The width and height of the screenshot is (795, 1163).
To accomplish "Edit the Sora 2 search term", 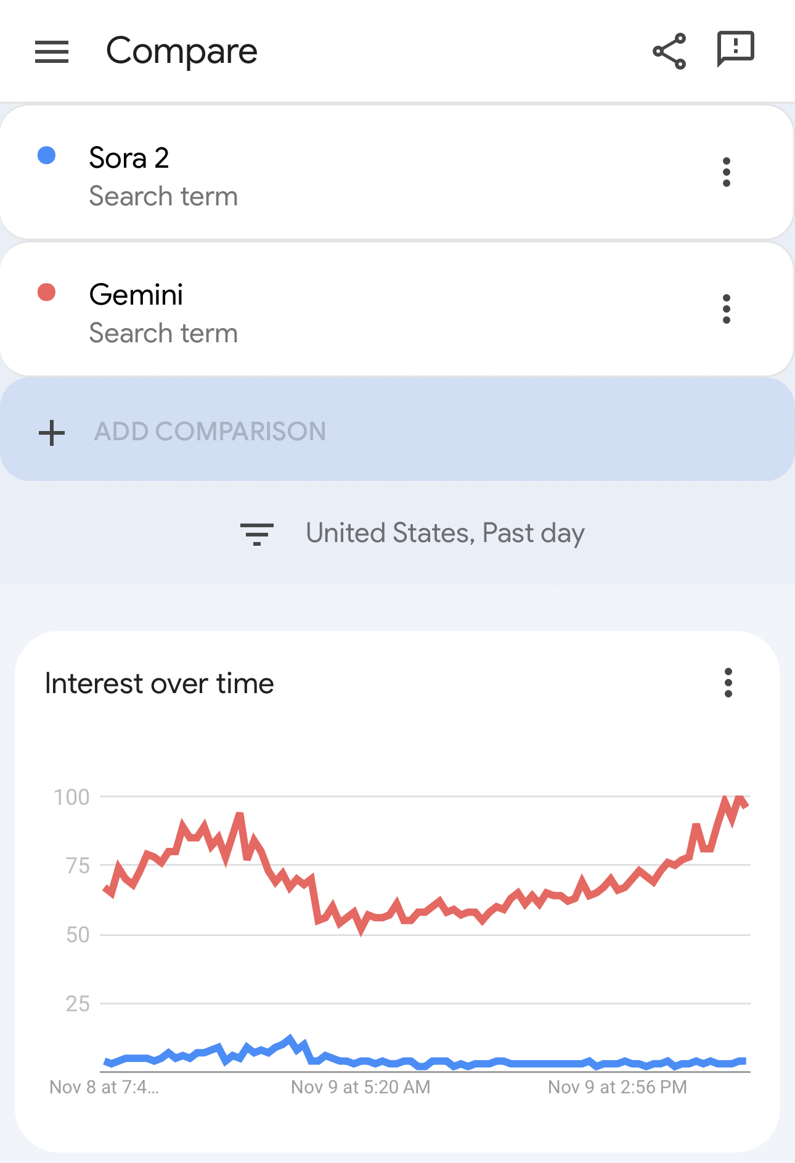I will [x=129, y=158].
